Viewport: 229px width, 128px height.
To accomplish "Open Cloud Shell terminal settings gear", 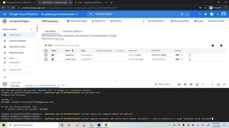I will [x=185, y=85].
